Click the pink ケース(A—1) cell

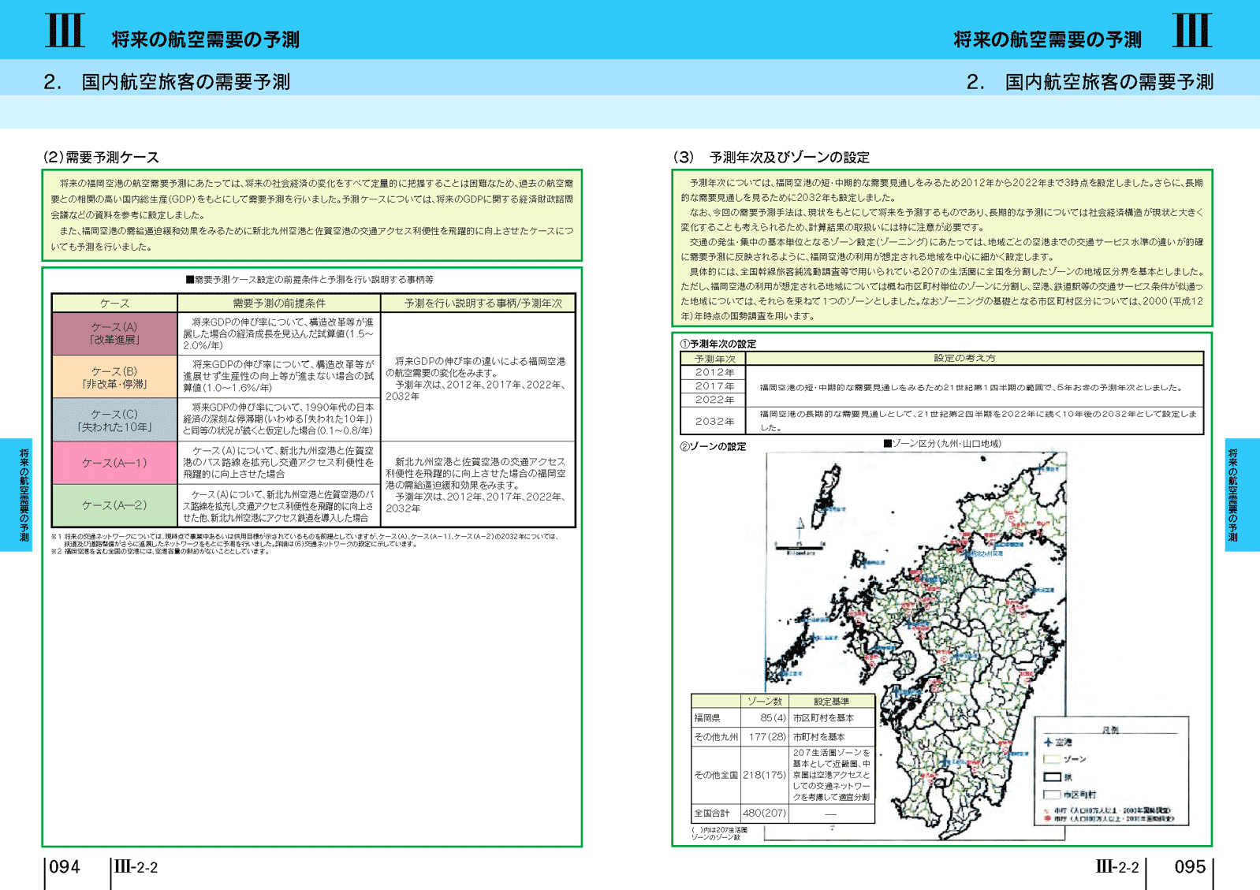(x=114, y=463)
